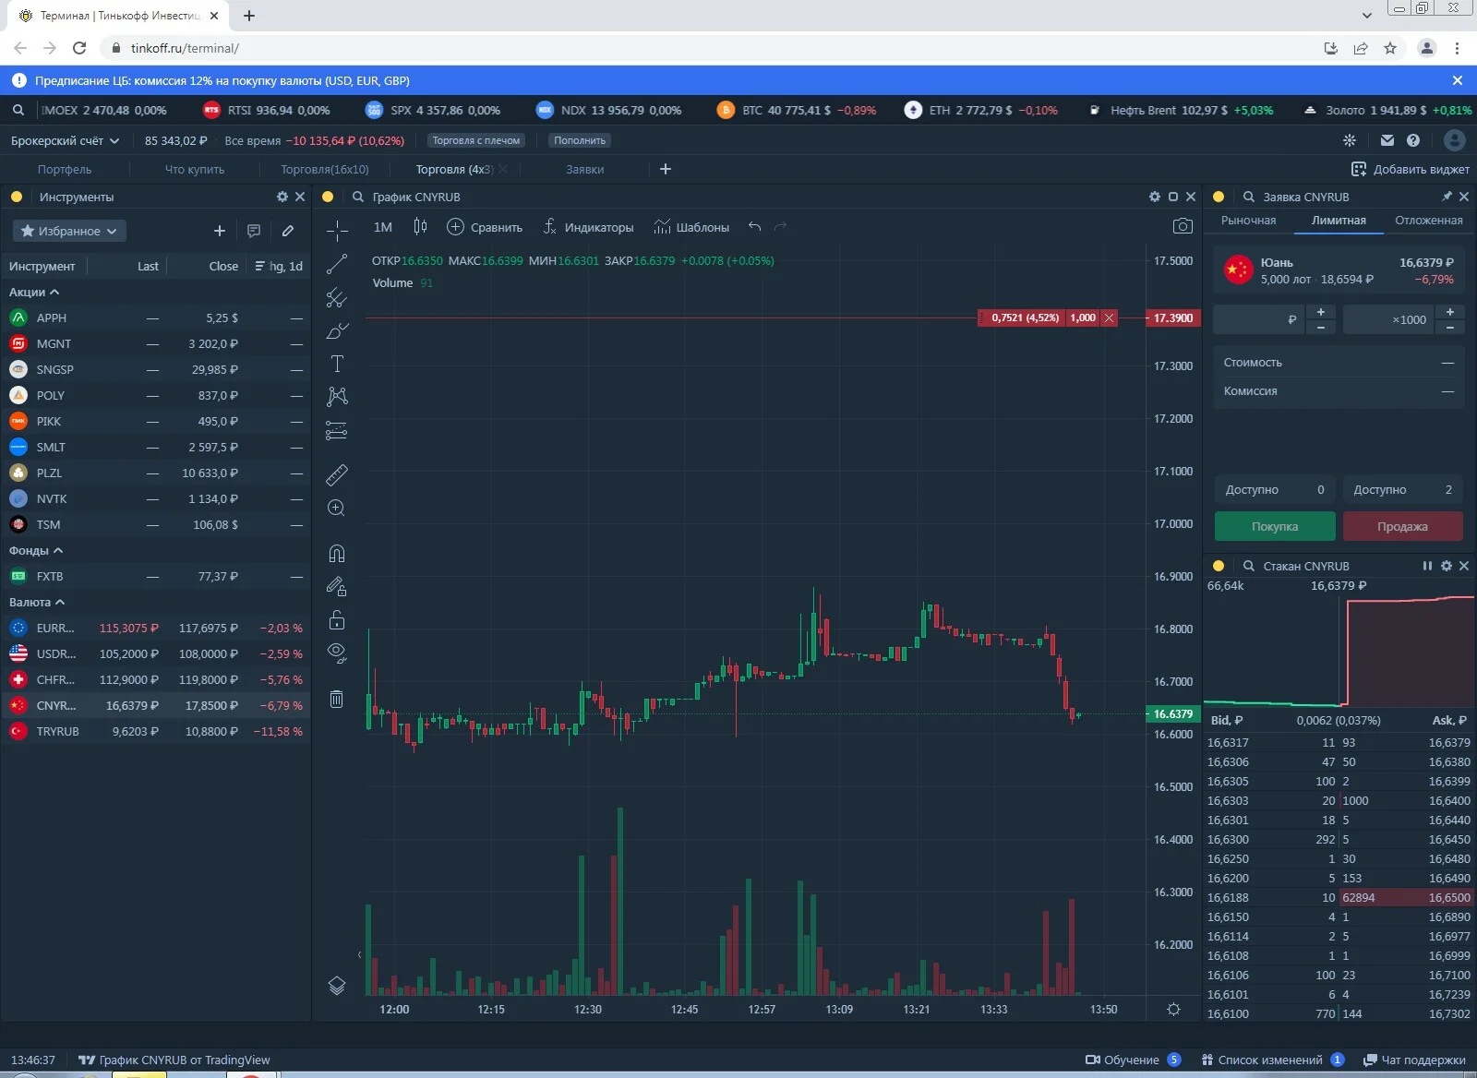Collapse the Валюта group

(x=37, y=602)
